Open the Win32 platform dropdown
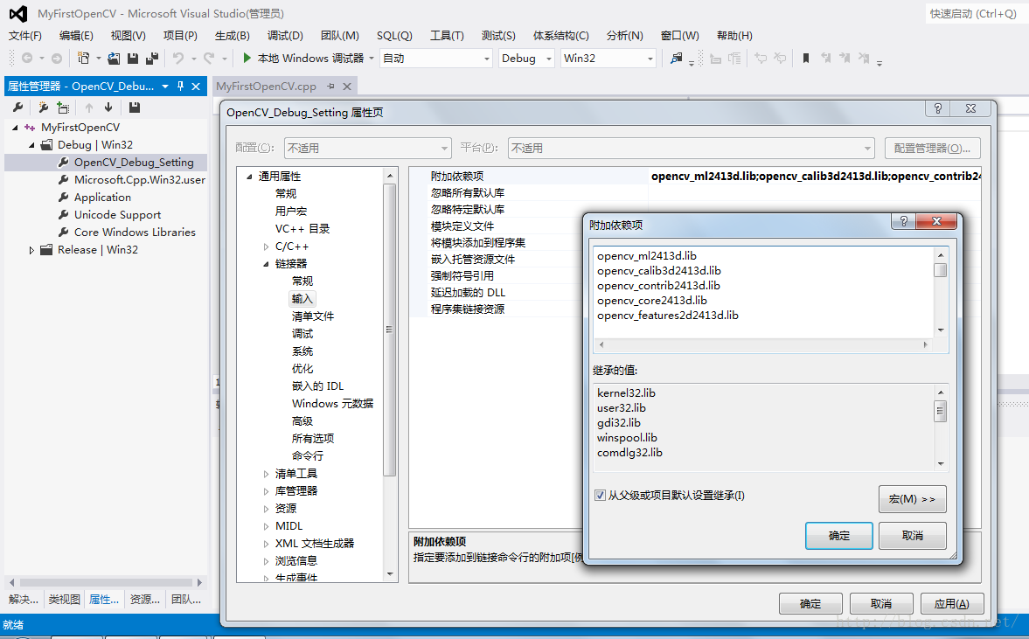1029x639 pixels. [650, 59]
